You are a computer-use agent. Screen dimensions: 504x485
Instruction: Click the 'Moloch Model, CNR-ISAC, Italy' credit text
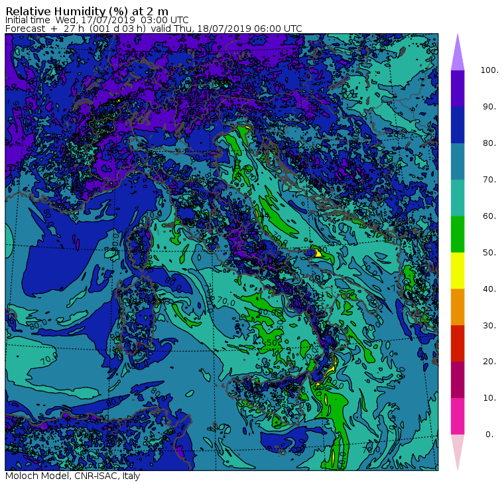[x=73, y=476]
